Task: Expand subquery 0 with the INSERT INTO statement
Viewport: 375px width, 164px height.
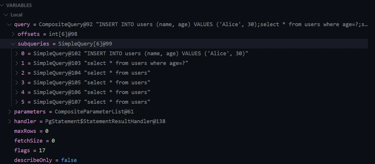Action: pos(17,53)
